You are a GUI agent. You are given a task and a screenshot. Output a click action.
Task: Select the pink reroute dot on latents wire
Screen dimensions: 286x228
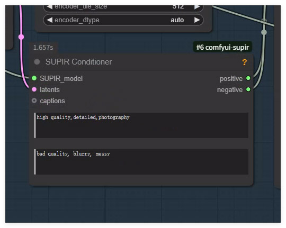21,37
